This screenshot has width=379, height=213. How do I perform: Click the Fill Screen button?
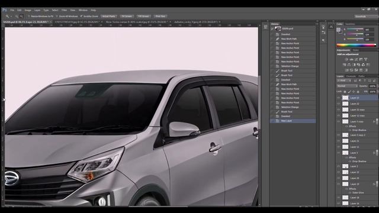pyautogui.click(x=143, y=16)
